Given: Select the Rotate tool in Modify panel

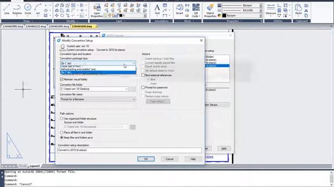Looking at the screenshot, I should pos(62,16).
